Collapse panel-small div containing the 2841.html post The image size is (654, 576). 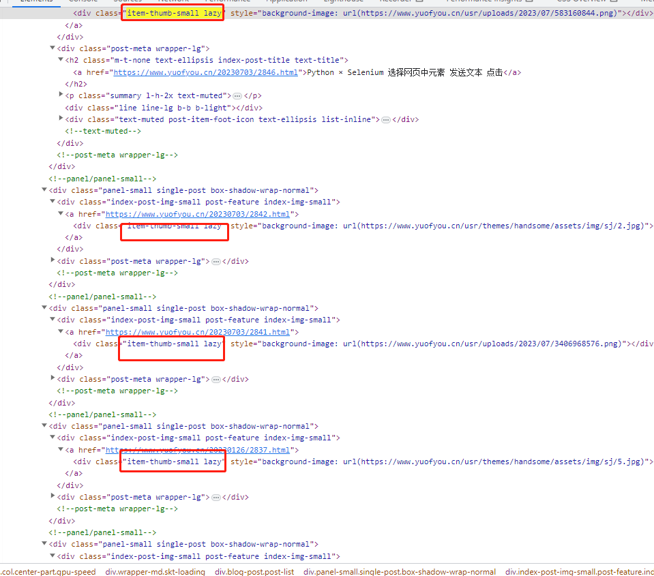(44, 308)
